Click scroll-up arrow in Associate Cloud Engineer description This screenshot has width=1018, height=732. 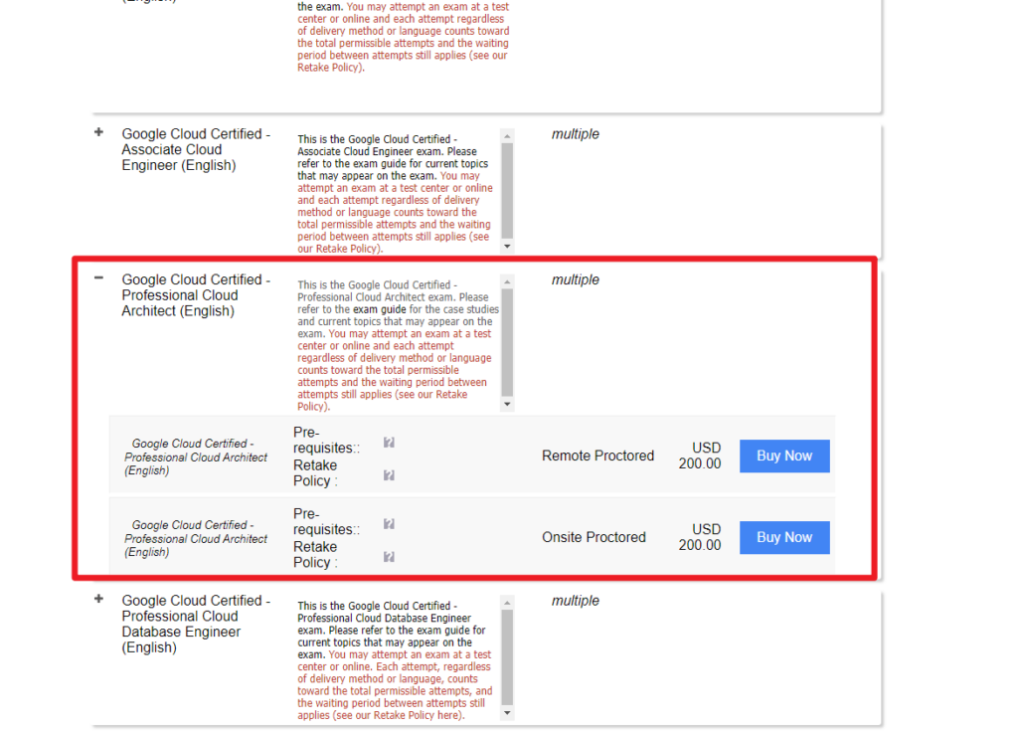pos(508,135)
